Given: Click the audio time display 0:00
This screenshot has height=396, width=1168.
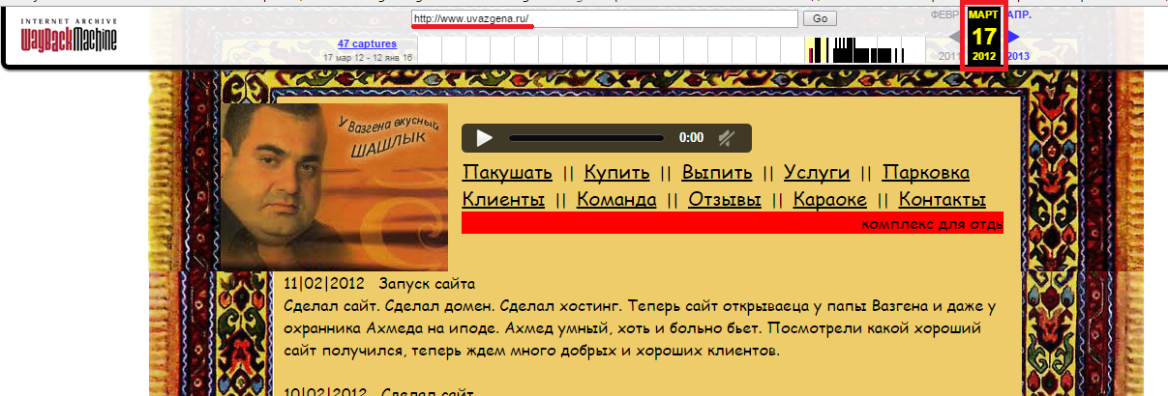Looking at the screenshot, I should 691,138.
